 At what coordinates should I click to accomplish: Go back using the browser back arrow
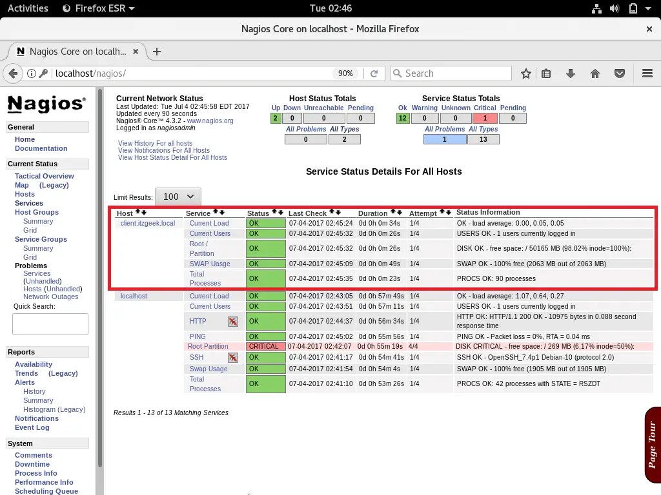click(13, 73)
